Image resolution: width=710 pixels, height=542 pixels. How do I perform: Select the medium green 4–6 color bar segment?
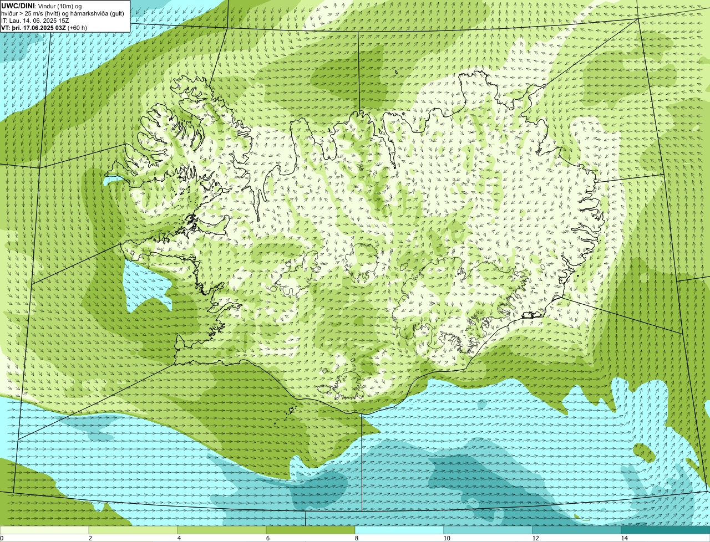point(222,530)
